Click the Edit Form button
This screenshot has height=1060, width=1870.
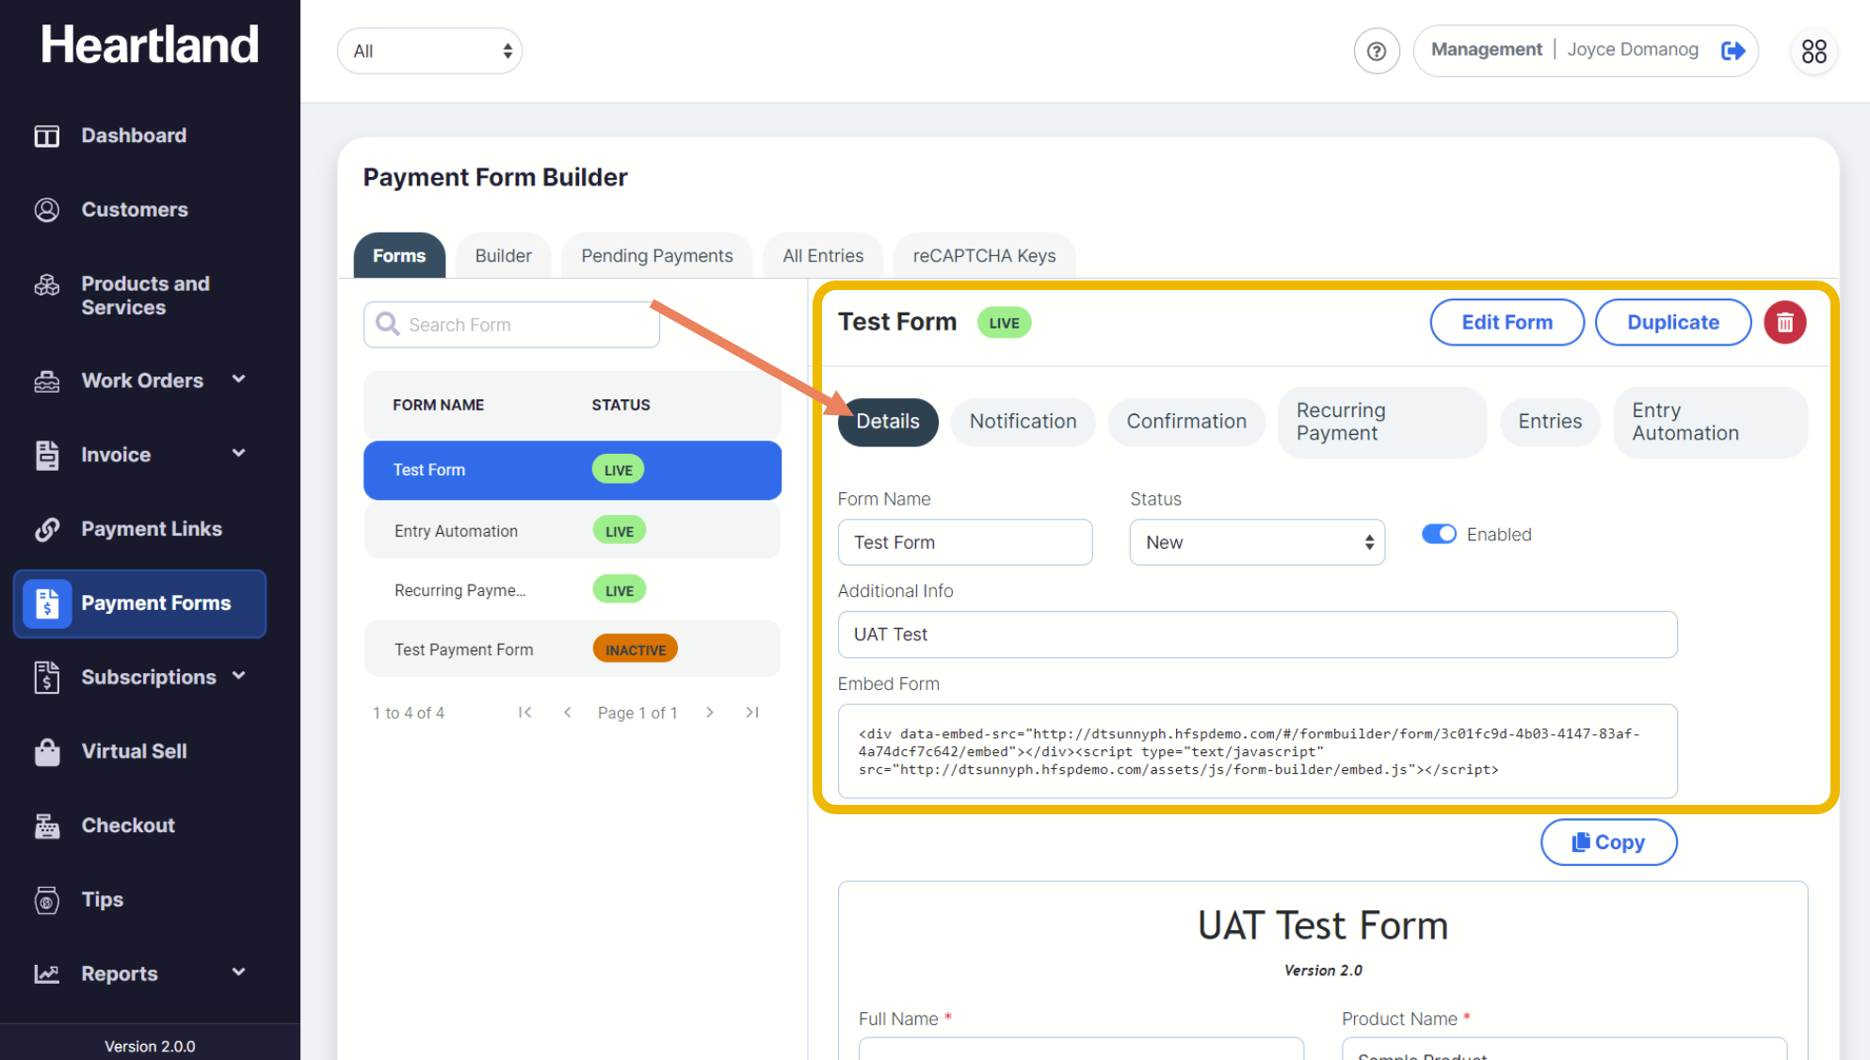tap(1507, 323)
